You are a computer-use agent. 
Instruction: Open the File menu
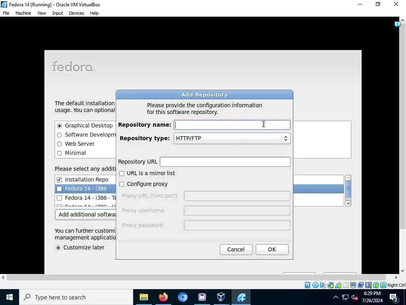click(6, 13)
